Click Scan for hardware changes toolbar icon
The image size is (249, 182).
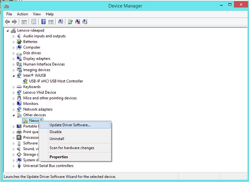pyautogui.click(x=61, y=22)
